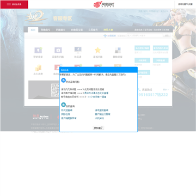The width and height of the screenshot is (196, 196).
Task: Click the phone icon beside 客服热线
Action: click(139, 89)
